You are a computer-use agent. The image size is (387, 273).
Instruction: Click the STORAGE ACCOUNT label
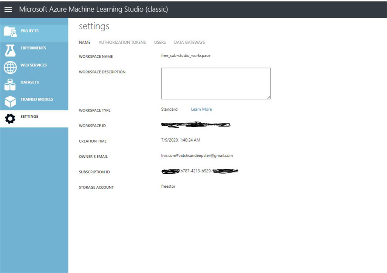tap(96, 187)
